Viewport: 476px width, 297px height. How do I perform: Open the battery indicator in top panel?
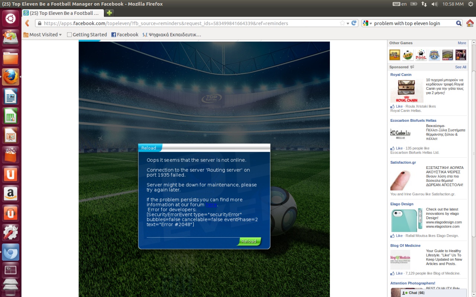pos(414,4)
